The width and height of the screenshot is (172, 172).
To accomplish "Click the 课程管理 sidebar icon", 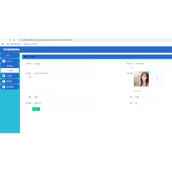I will click(x=4, y=81).
